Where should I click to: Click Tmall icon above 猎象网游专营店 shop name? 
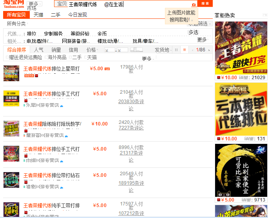[x=26, y=182]
